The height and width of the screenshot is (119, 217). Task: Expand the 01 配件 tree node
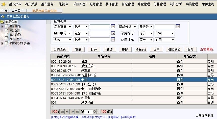(2, 31)
